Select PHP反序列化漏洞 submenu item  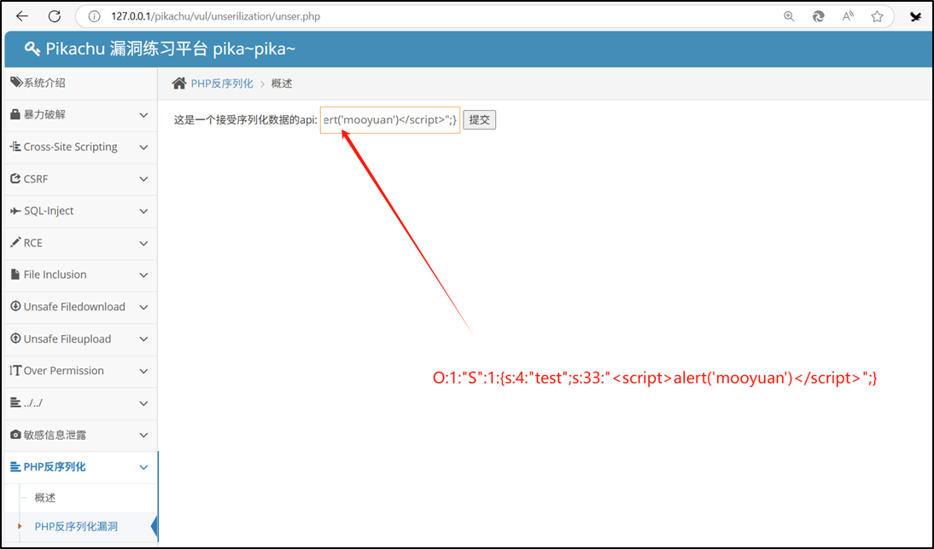coord(76,526)
